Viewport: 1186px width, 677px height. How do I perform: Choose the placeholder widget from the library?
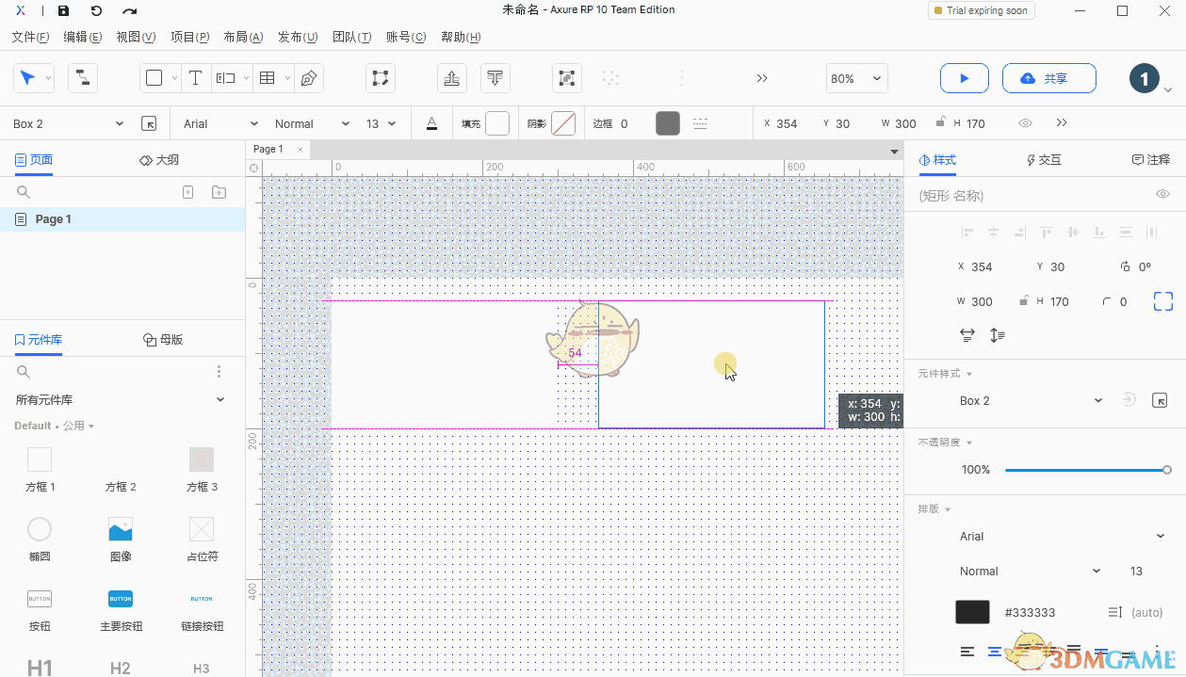click(x=201, y=529)
